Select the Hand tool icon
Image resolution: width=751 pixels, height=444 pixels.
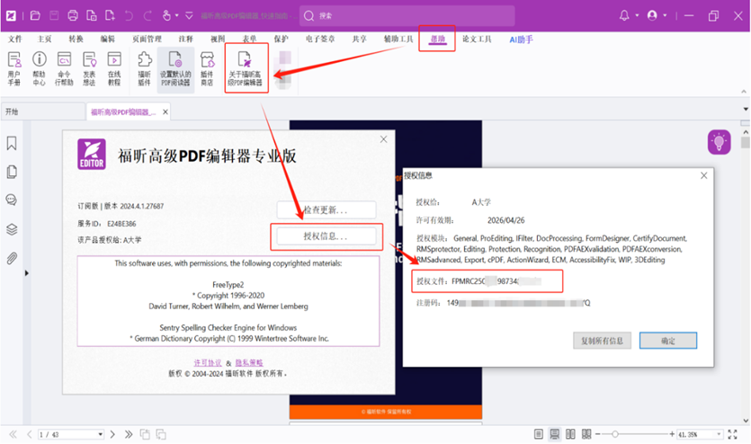click(x=166, y=16)
